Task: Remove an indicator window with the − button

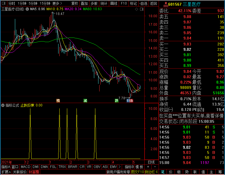Action: tap(155, 167)
